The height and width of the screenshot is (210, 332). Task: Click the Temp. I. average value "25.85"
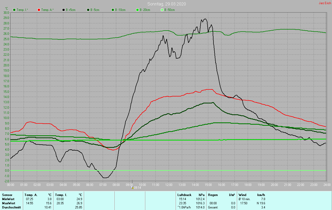pos(79,207)
